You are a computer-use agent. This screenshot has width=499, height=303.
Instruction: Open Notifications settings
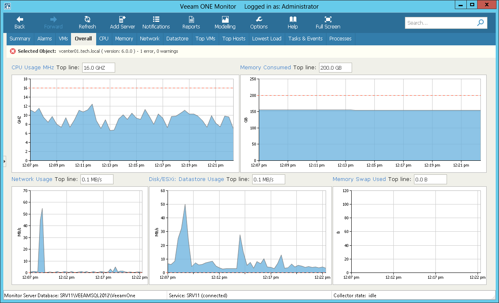point(156,23)
